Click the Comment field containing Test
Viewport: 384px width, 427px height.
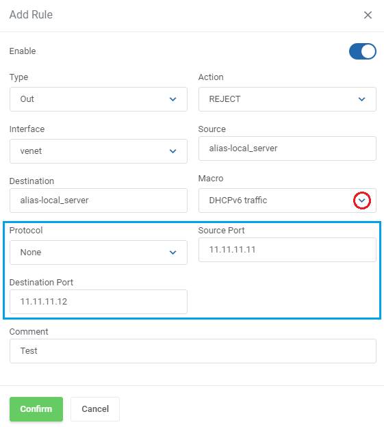[193, 351]
